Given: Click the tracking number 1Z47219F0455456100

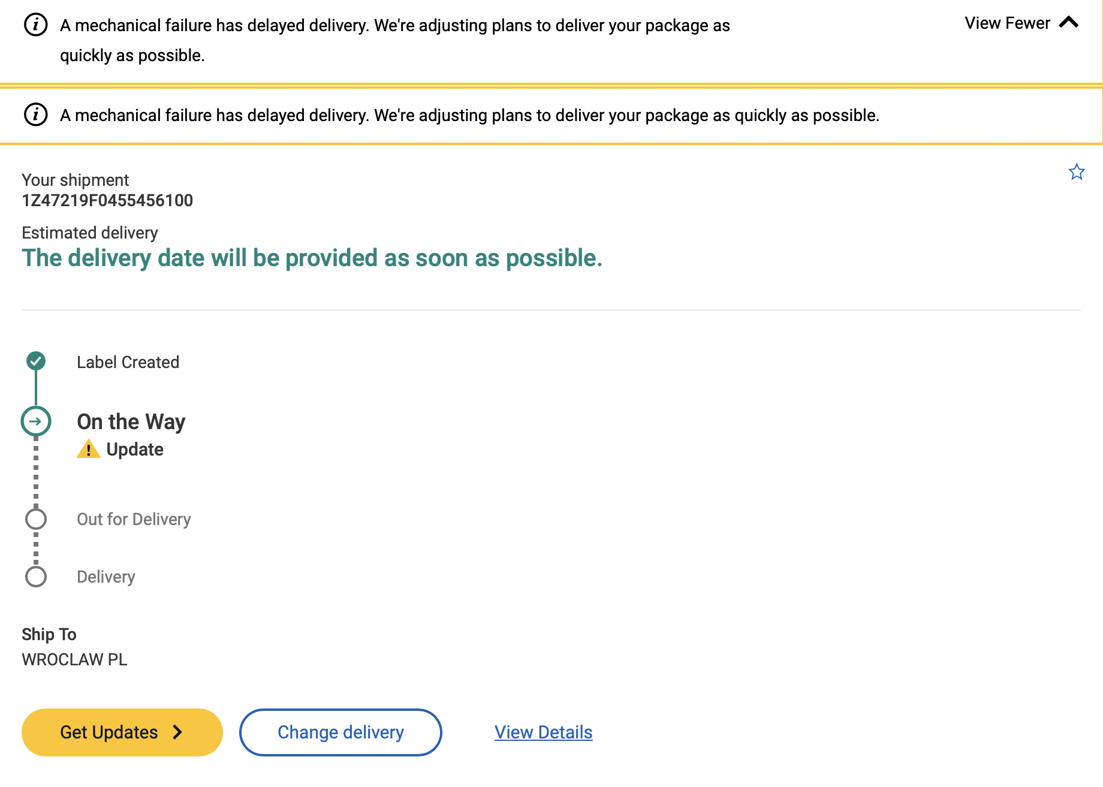Looking at the screenshot, I should pyautogui.click(x=107, y=200).
